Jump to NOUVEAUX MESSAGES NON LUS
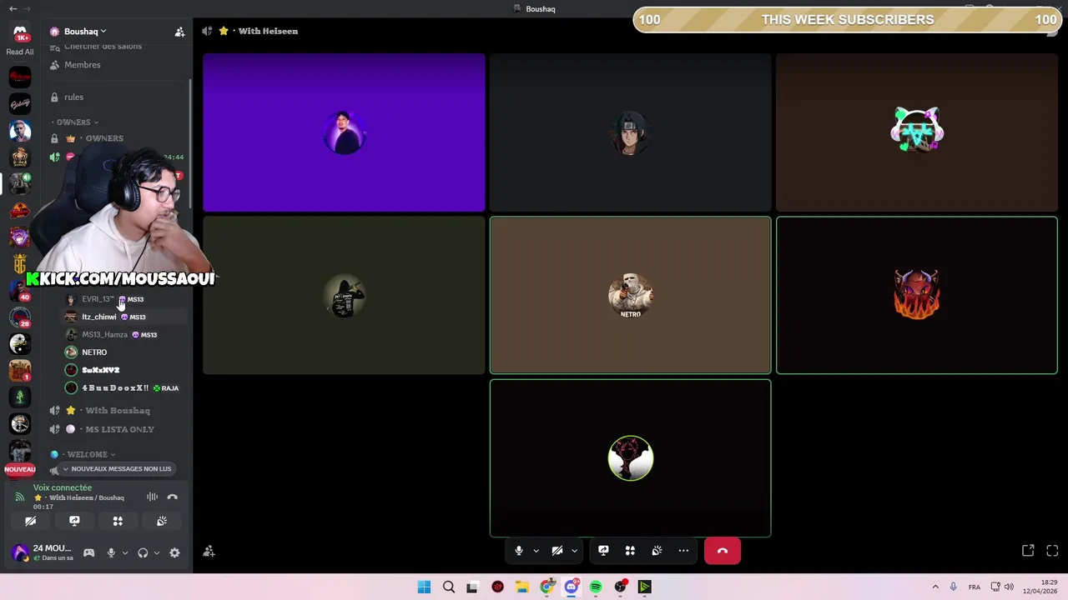 116,469
